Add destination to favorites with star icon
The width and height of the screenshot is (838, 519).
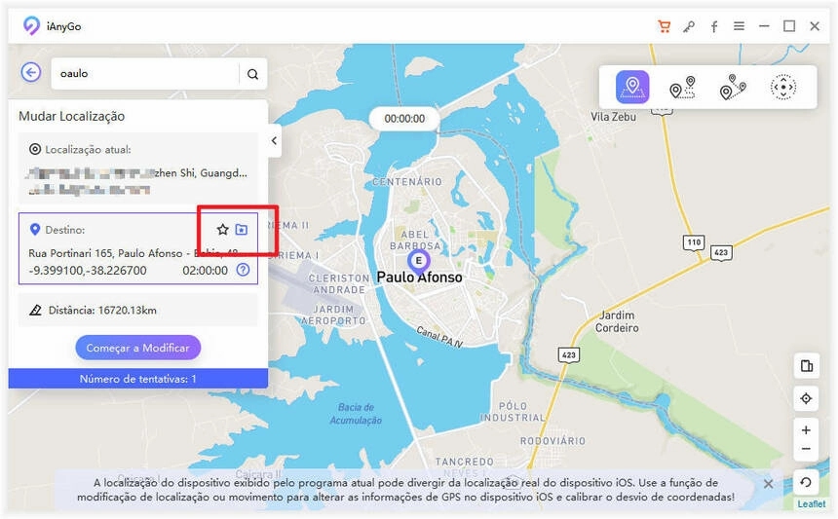pyautogui.click(x=223, y=230)
